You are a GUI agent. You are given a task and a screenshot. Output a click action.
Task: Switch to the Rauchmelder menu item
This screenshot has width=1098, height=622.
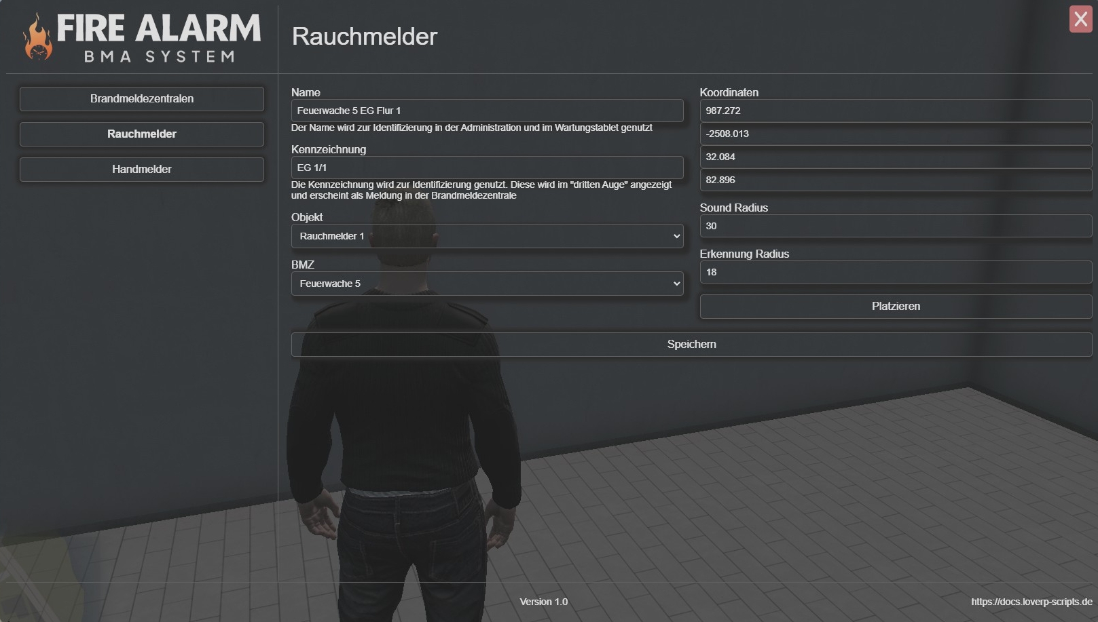(x=141, y=134)
